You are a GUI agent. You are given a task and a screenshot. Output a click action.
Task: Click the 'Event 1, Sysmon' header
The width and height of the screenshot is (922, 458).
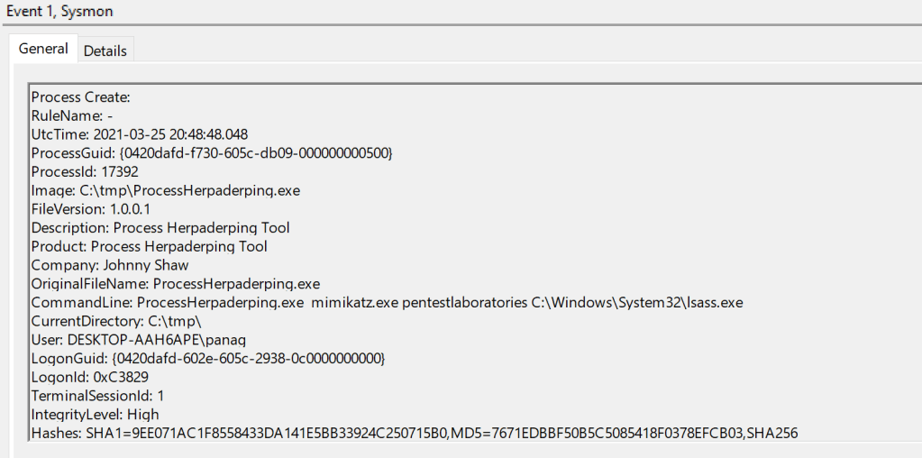(x=59, y=12)
